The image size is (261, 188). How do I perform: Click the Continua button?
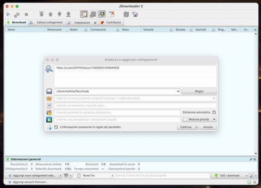pos(186,127)
